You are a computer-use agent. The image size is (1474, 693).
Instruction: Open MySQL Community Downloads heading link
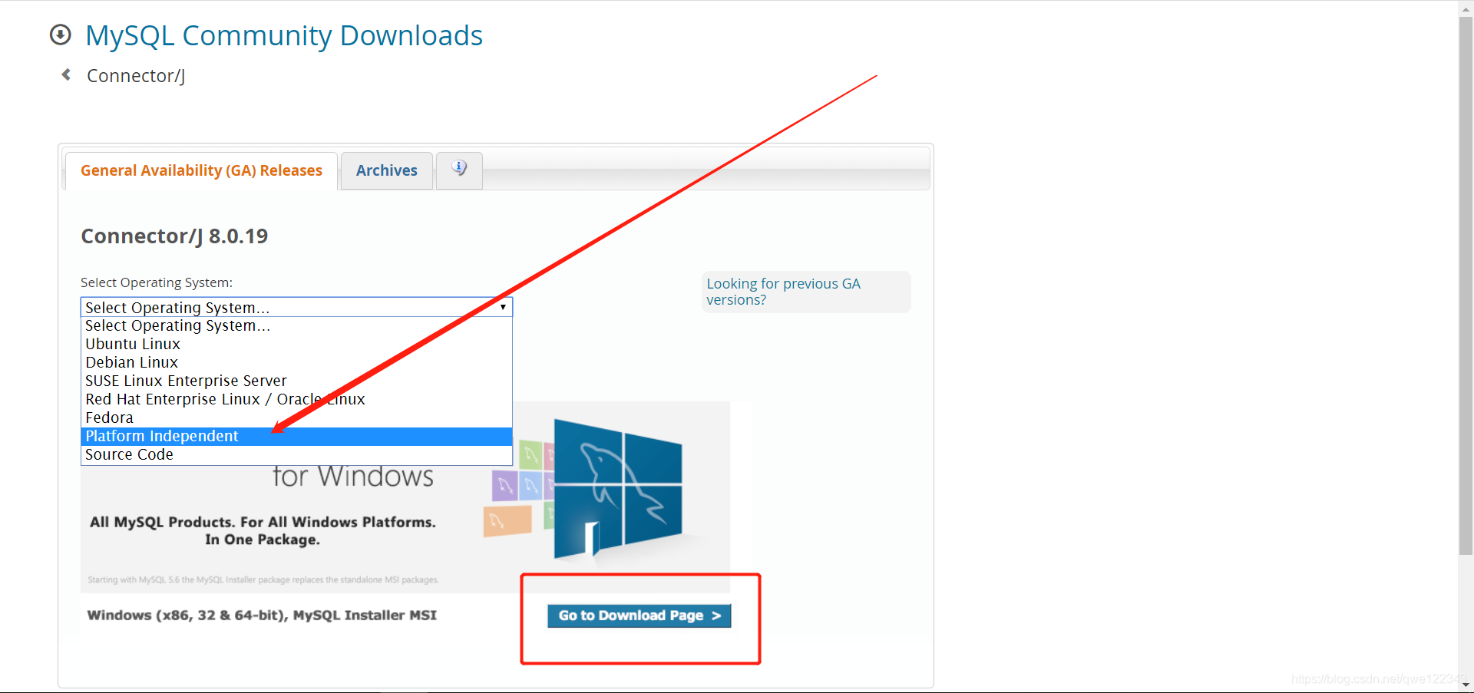pos(284,35)
